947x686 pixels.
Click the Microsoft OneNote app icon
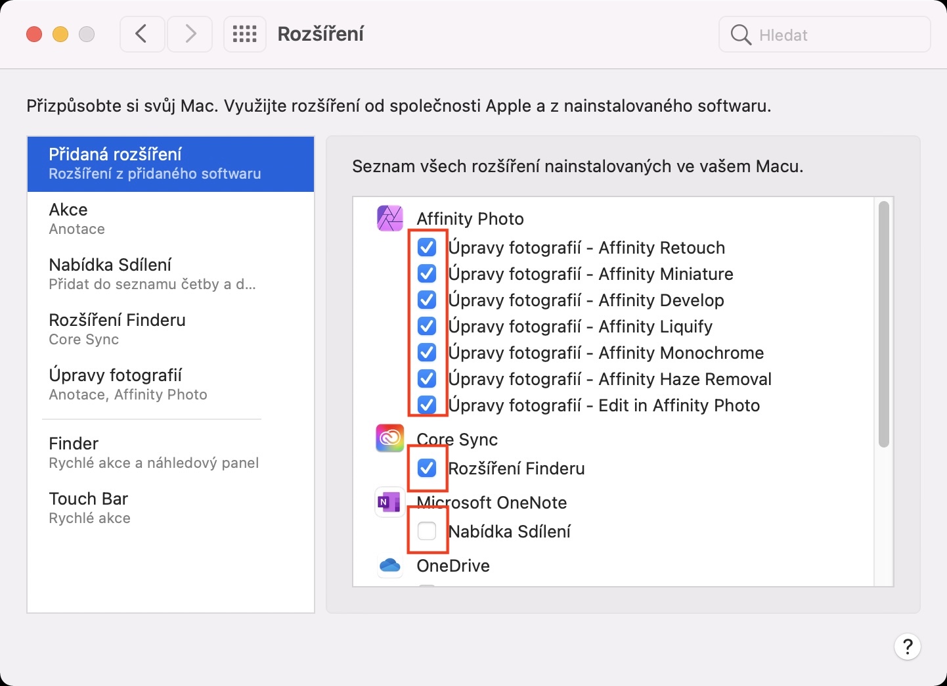click(x=389, y=503)
